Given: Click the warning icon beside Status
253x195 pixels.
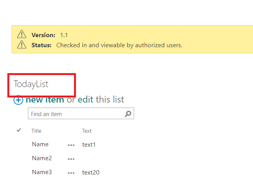Looking at the screenshot, I should click(x=22, y=45).
